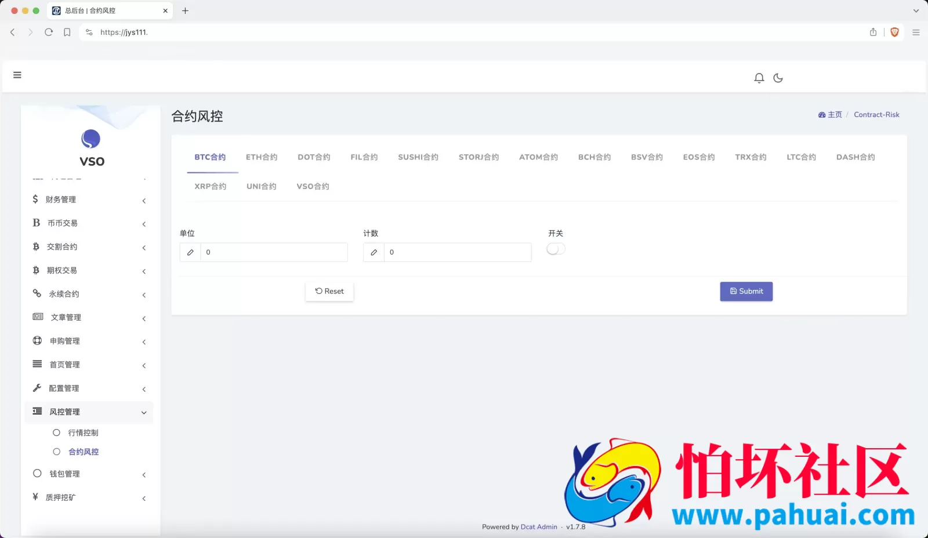Select 合约风控 submenu item
The image size is (928, 538).
(84, 452)
